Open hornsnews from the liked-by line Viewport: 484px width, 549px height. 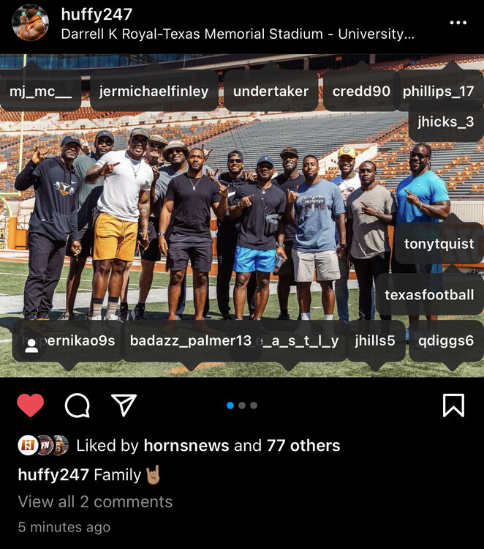(186, 446)
